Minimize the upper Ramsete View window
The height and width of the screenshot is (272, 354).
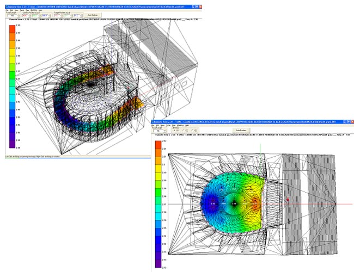(194, 7)
